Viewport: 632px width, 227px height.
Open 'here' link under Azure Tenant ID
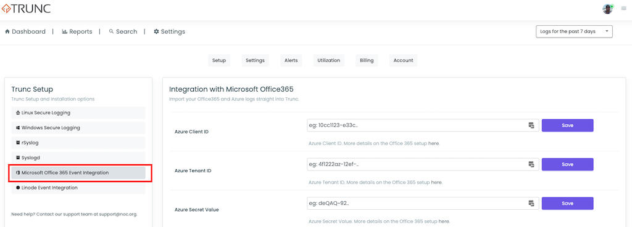point(436,183)
